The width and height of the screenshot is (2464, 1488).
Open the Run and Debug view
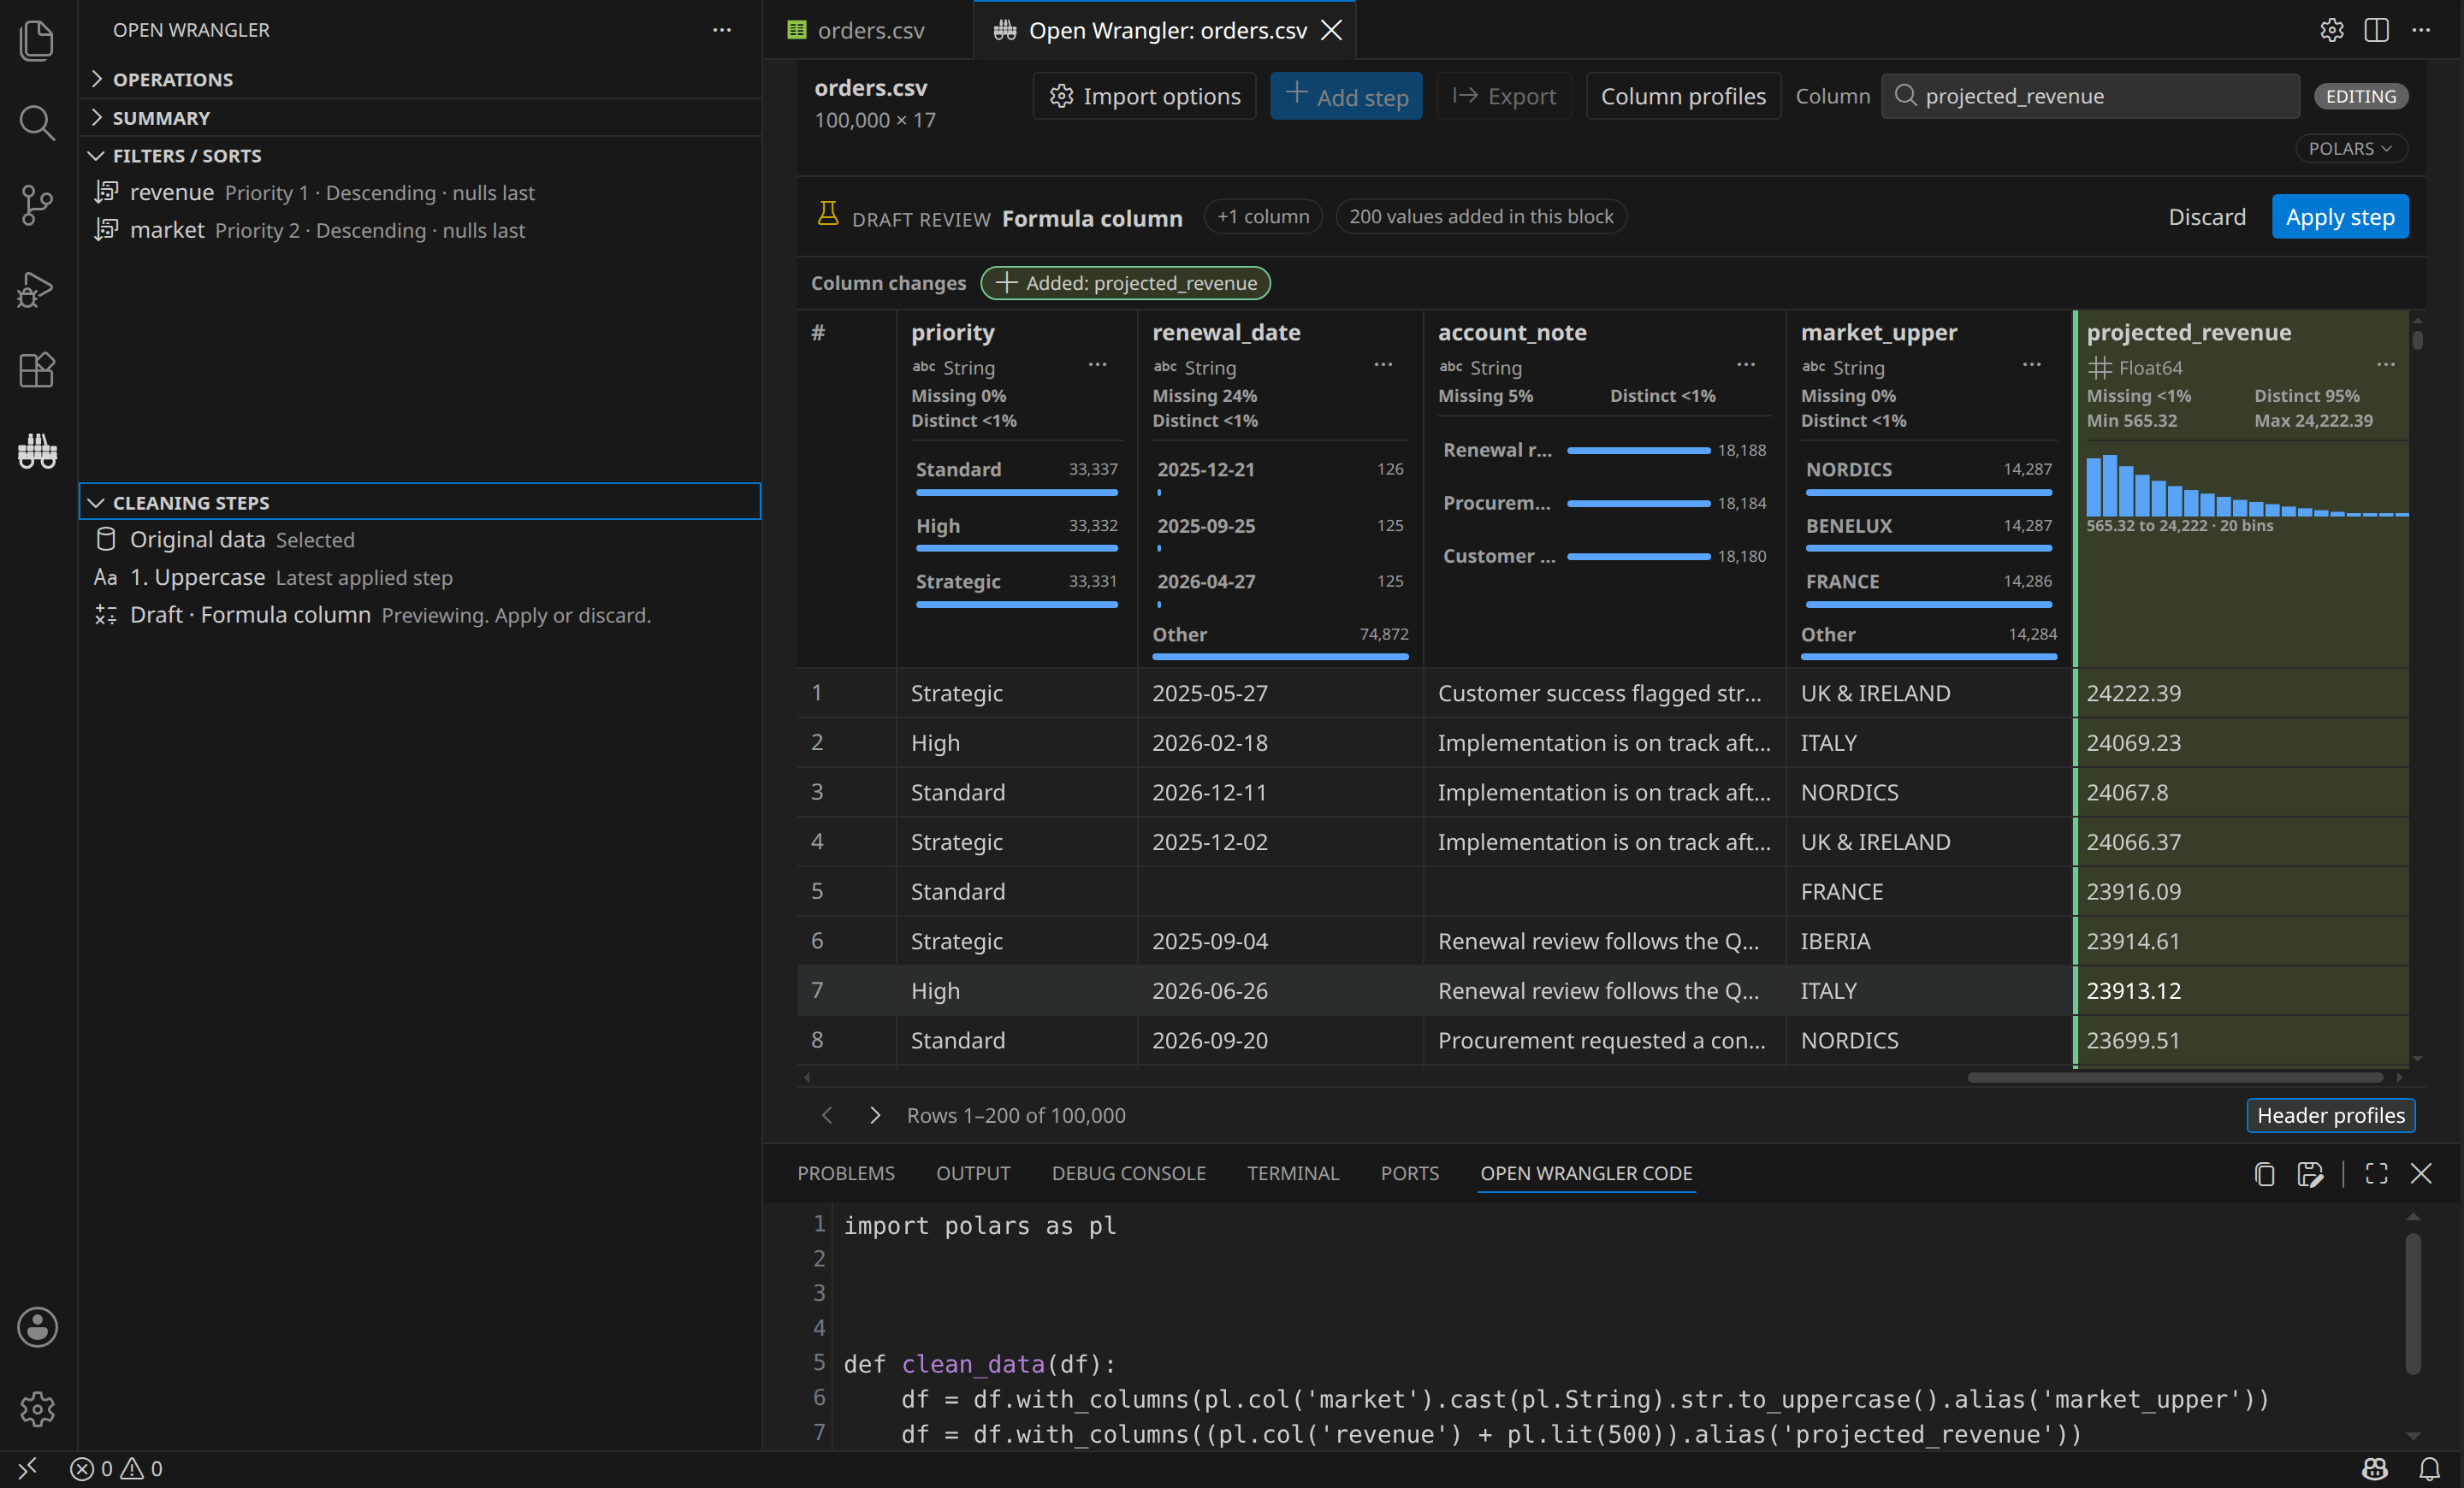coord(37,288)
